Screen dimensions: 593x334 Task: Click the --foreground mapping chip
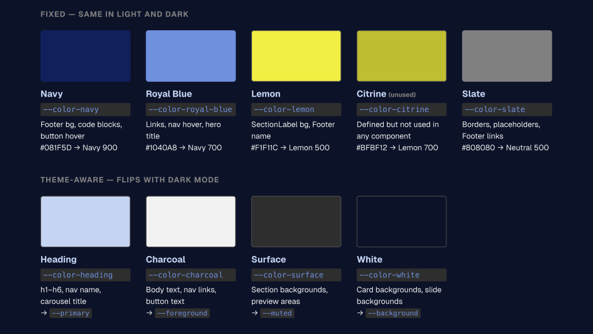pyautogui.click(x=182, y=313)
